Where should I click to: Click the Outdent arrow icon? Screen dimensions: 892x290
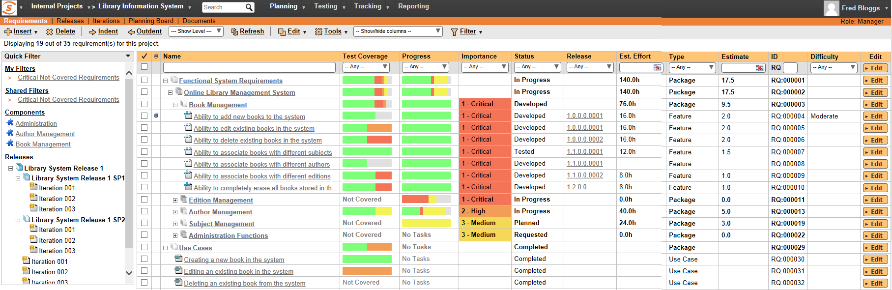tap(131, 32)
